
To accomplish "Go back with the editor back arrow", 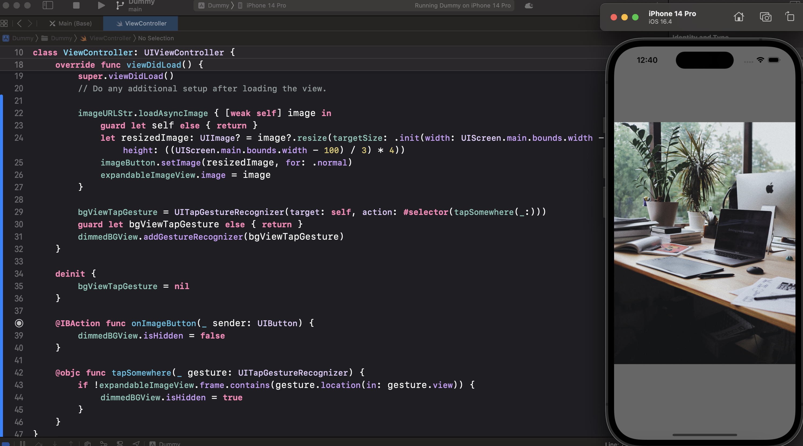I will coord(19,23).
